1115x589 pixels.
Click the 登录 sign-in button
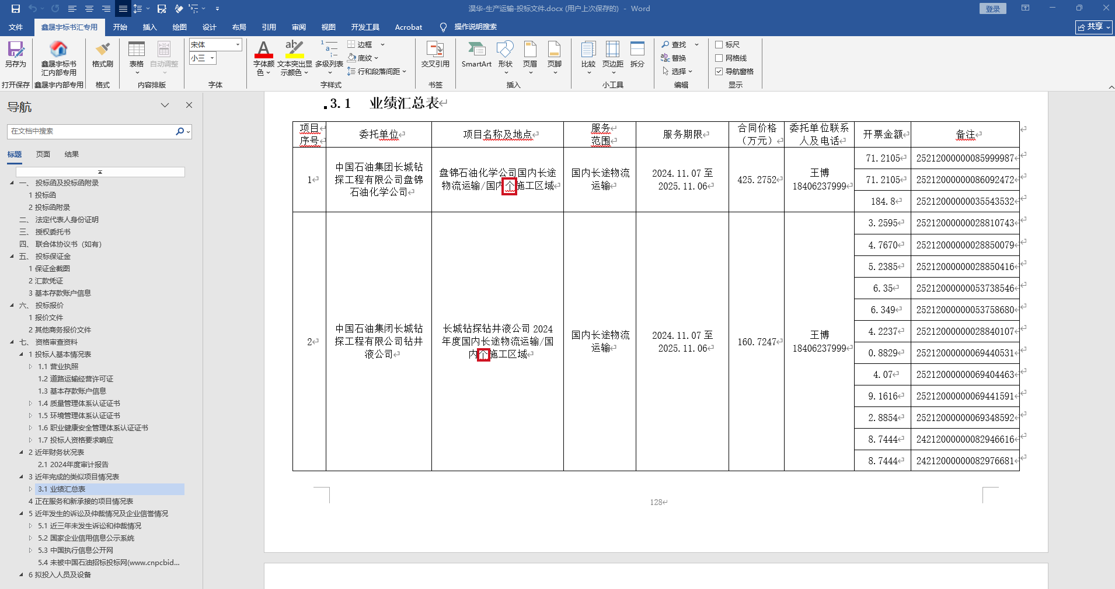993,9
